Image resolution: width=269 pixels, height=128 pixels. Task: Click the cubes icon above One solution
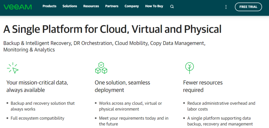click(101, 68)
